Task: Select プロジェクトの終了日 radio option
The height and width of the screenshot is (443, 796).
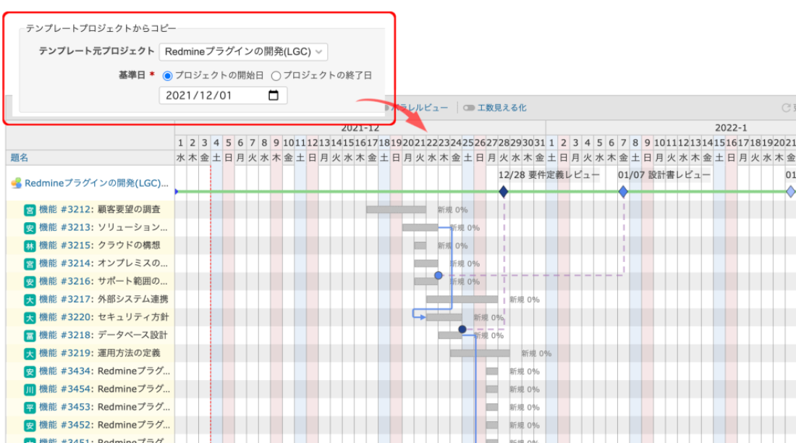Action: [276, 76]
